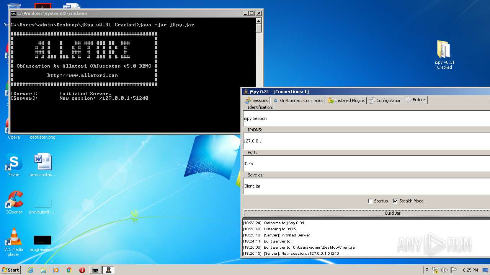Launch Google Chrome from taskbar
Screen dimensions: 490x275
[69, 270]
